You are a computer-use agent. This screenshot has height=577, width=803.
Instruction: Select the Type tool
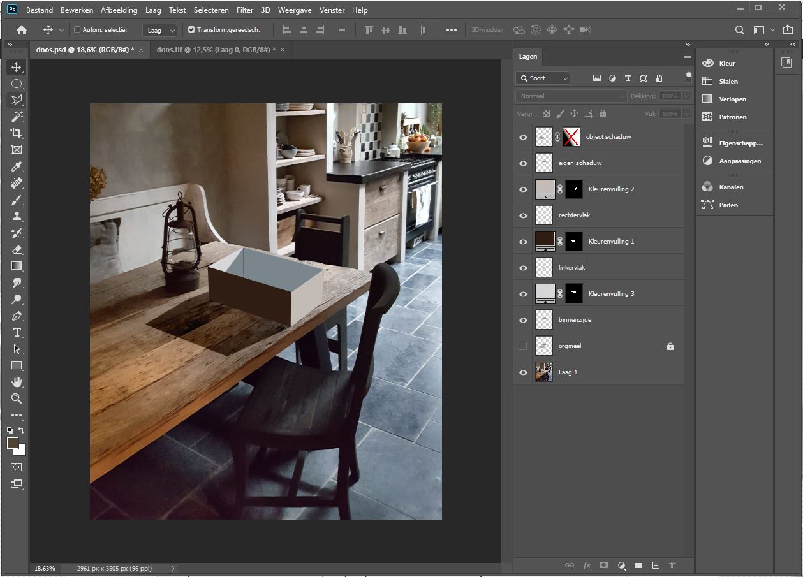[17, 332]
